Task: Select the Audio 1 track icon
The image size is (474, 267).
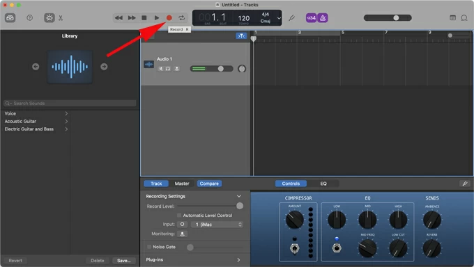Action: click(148, 64)
